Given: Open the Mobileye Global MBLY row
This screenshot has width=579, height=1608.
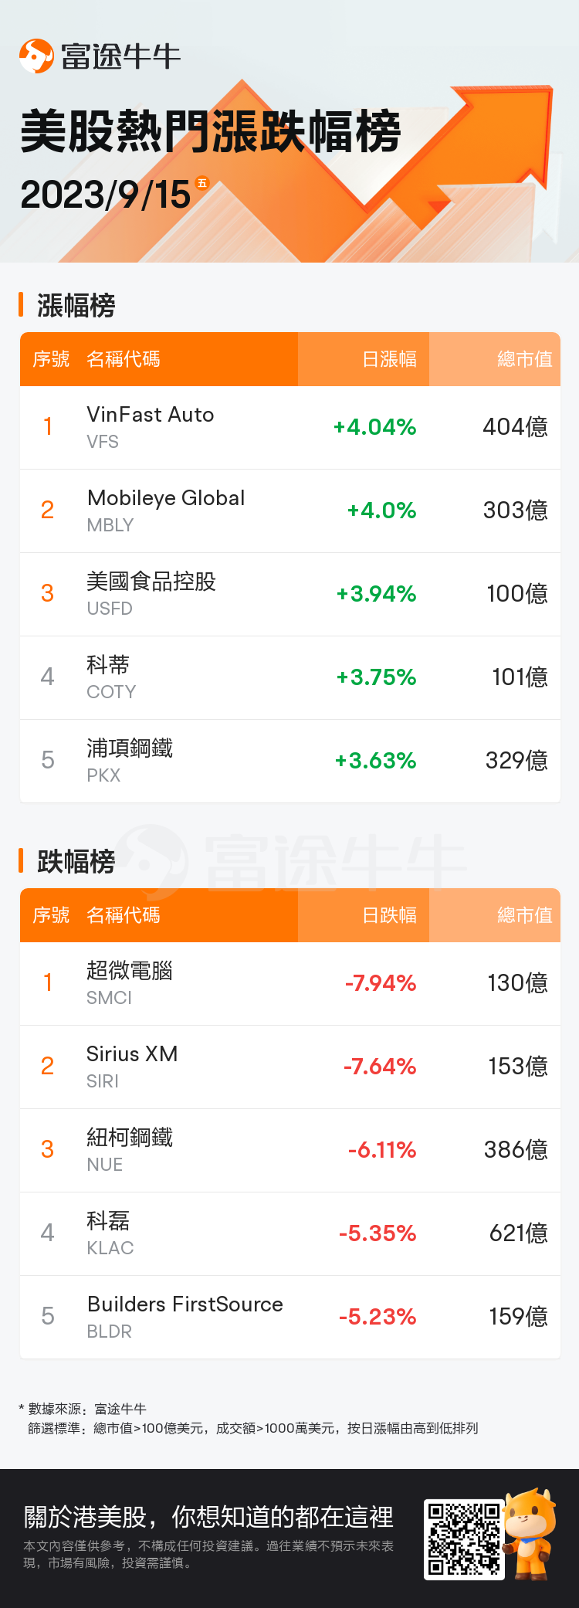Looking at the screenshot, I should 290,511.
